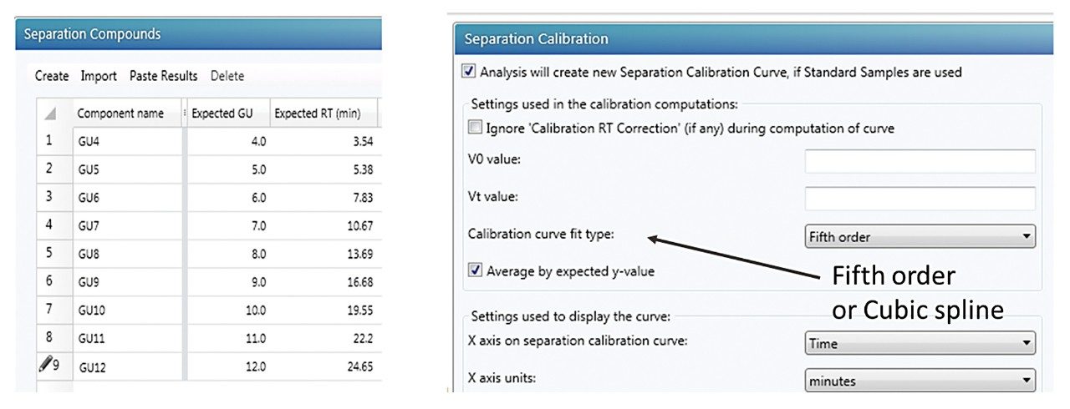The width and height of the screenshot is (1070, 409).
Task: Click the pencil edit icon on row 9
Action: tap(45, 364)
